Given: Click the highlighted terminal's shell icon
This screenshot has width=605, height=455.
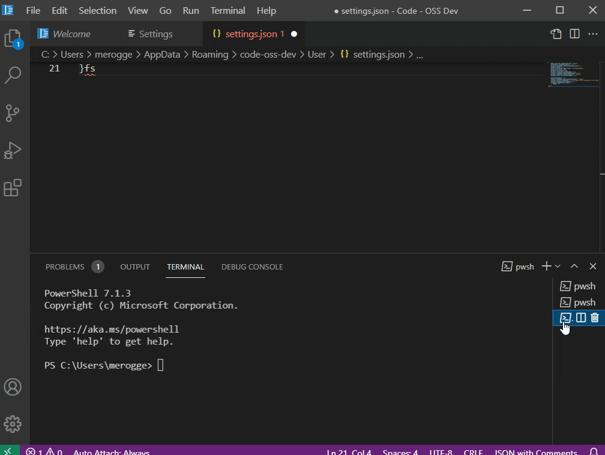Looking at the screenshot, I should 565,318.
